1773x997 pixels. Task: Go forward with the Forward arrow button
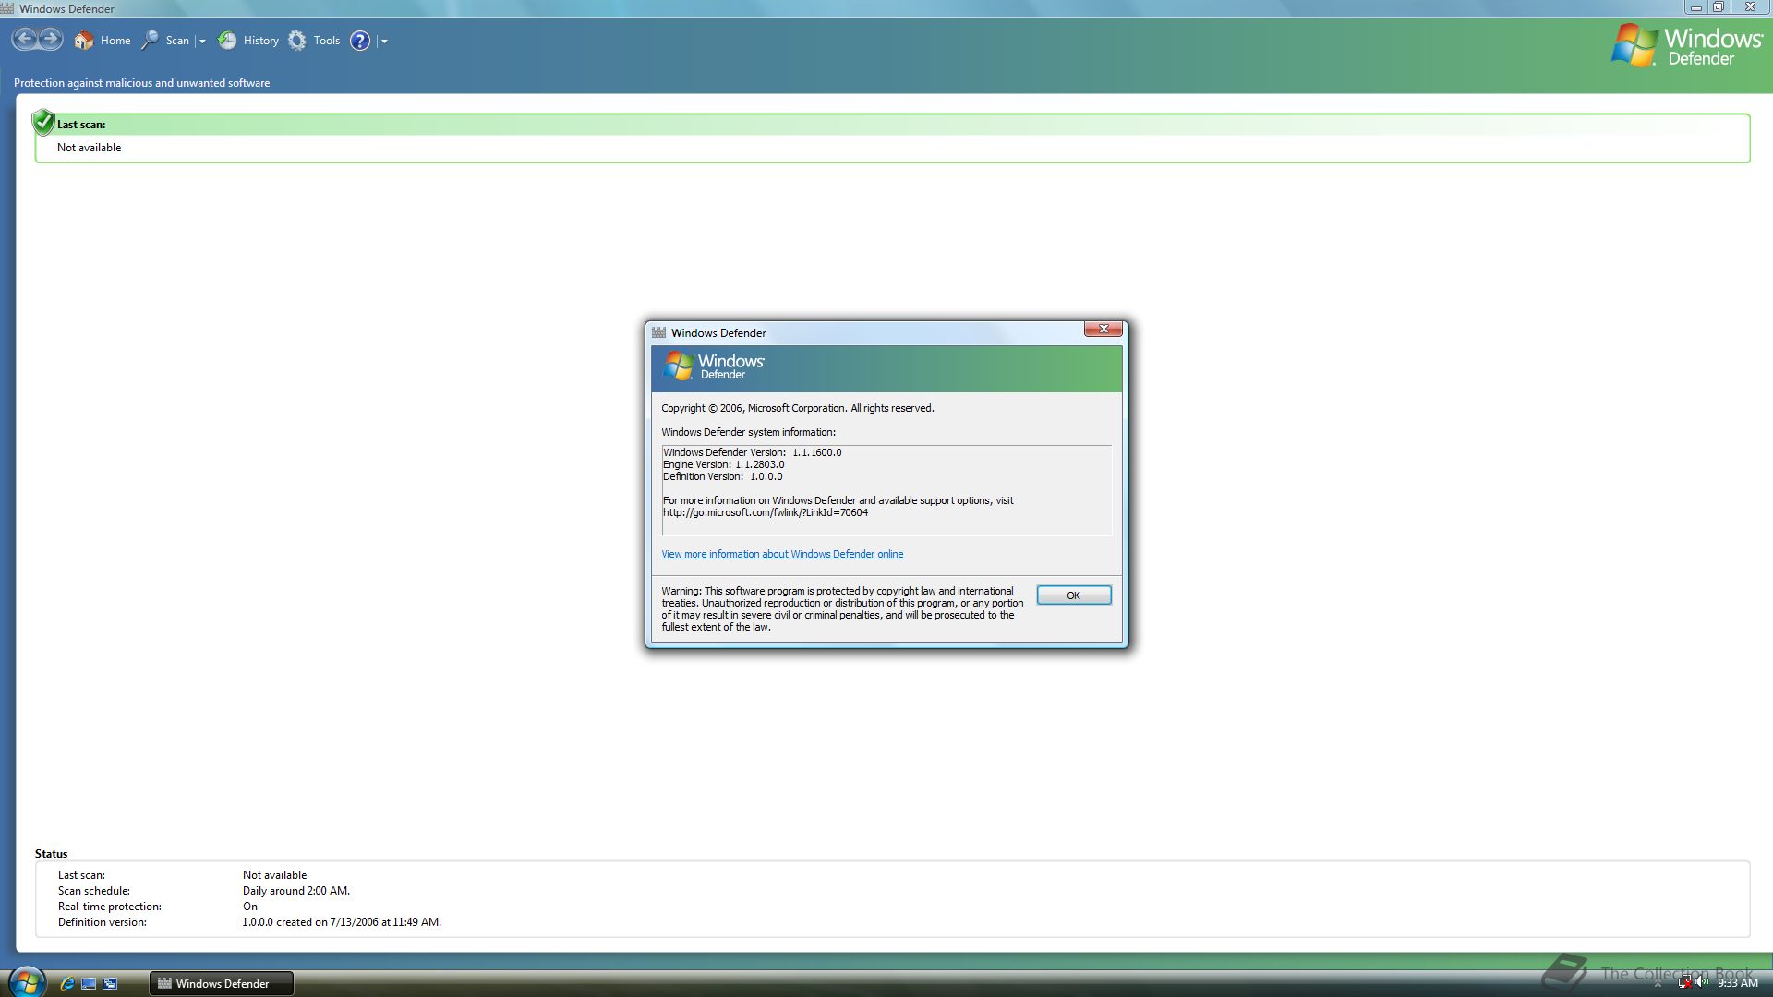51,40
